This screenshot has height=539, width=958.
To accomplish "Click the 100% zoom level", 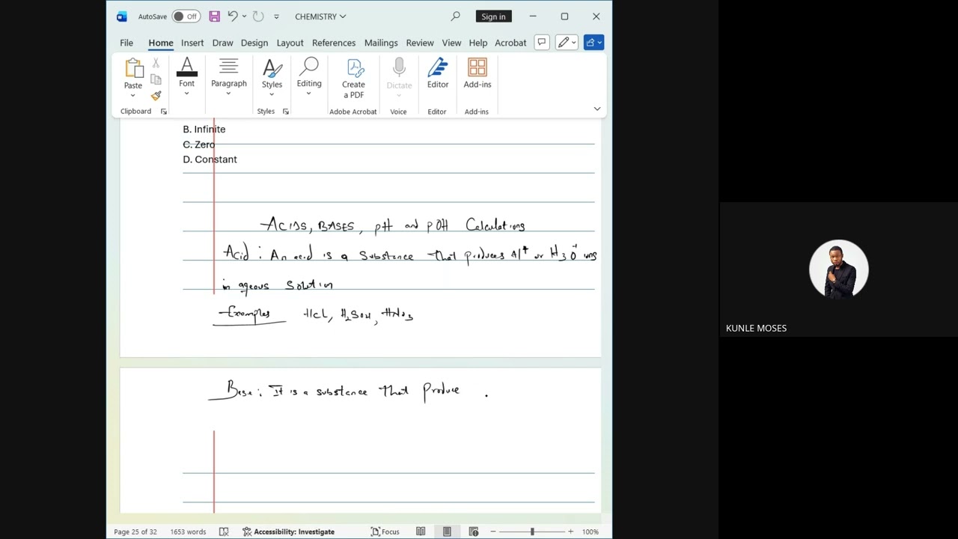I will pyautogui.click(x=591, y=532).
